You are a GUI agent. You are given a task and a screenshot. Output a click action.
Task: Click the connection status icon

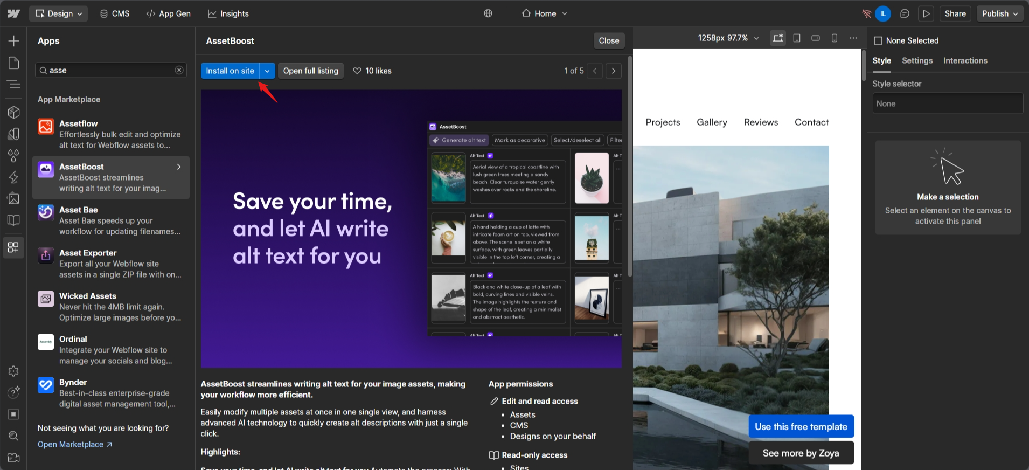pos(866,13)
